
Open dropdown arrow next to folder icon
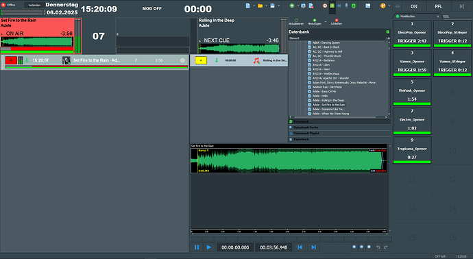[266, 5]
